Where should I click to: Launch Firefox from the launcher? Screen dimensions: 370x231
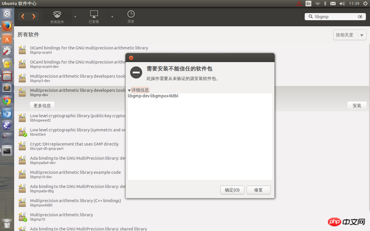click(x=7, y=26)
